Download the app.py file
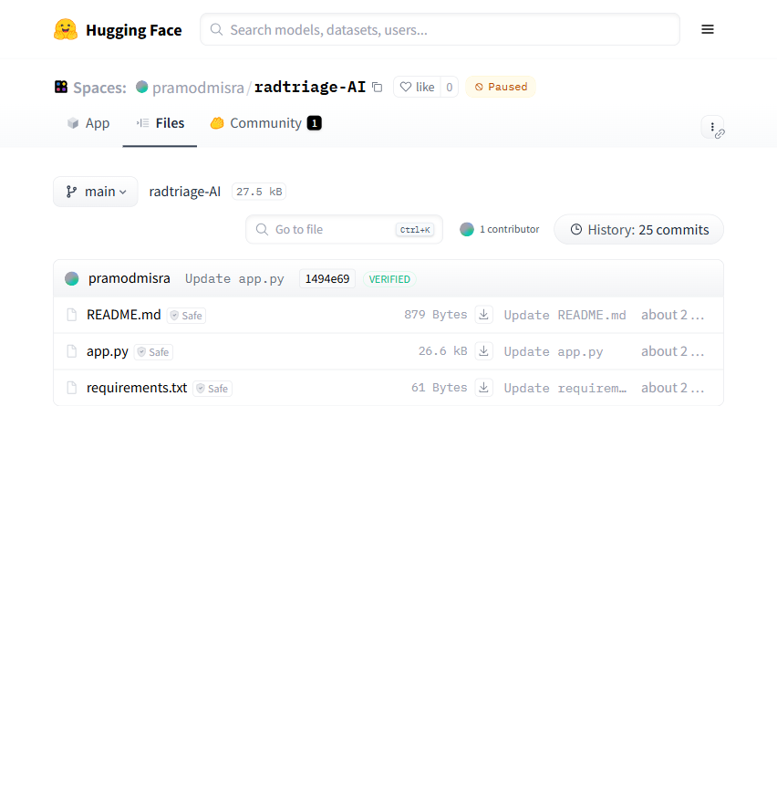This screenshot has height=802, width=777. click(484, 351)
